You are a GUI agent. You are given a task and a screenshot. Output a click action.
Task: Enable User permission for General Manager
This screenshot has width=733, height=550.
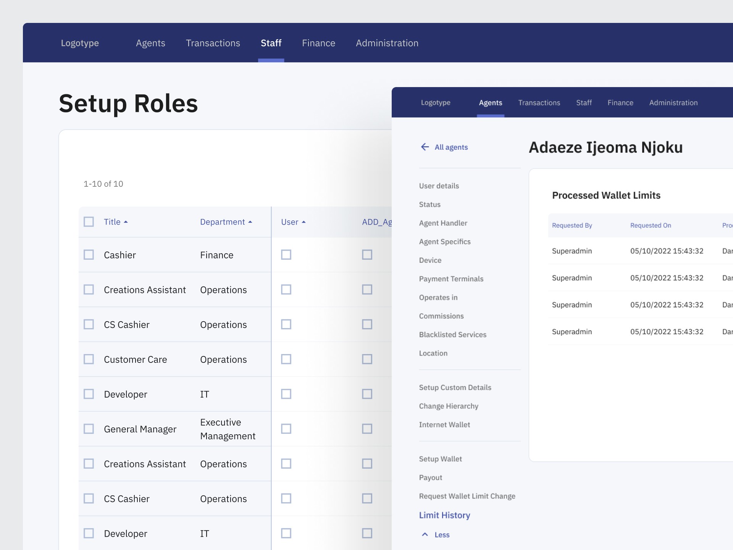coord(286,429)
